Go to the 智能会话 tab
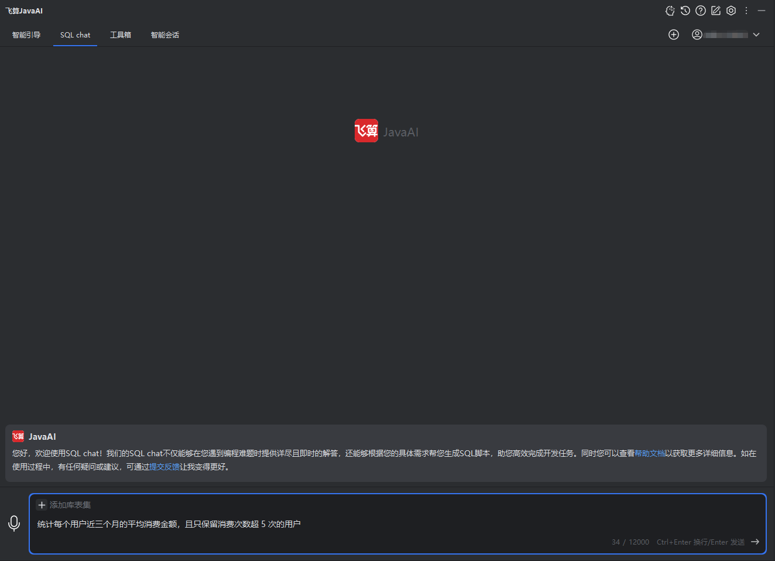Screen dimensions: 775x561 pos(165,35)
